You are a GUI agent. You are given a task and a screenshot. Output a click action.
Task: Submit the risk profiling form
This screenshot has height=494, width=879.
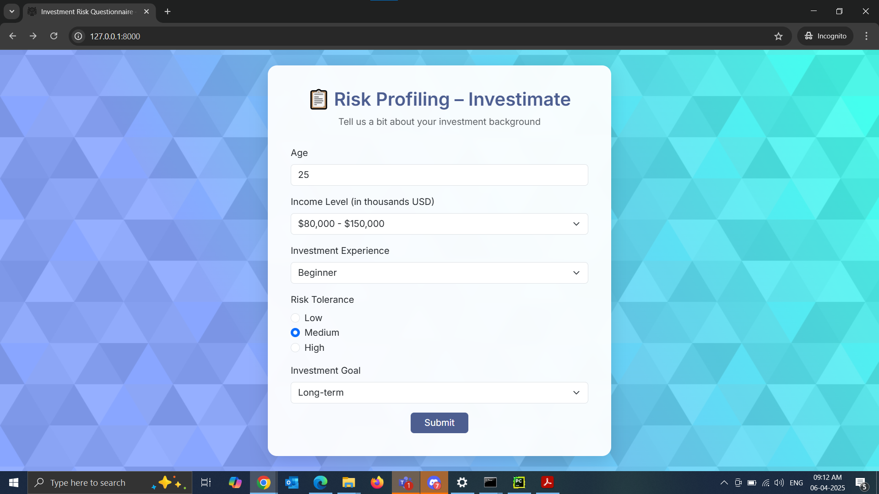click(439, 423)
